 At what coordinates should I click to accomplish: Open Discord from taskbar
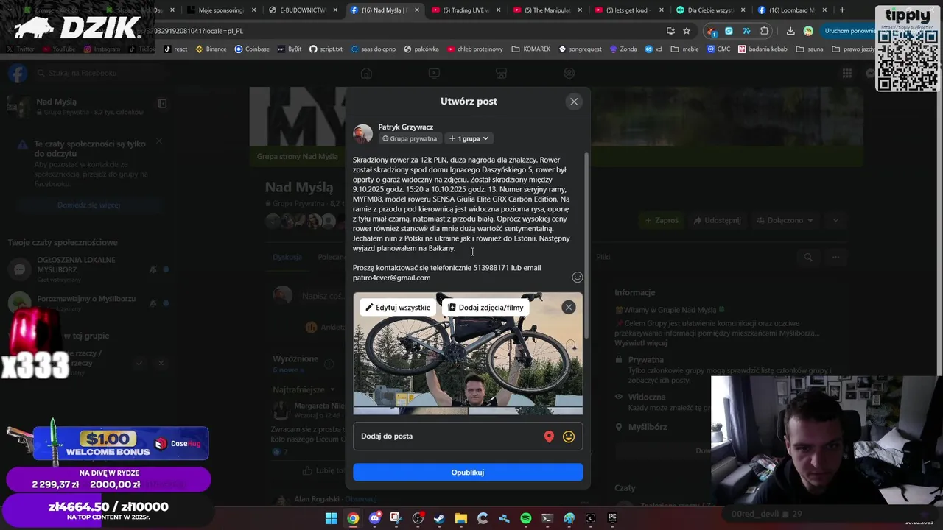pos(374,518)
